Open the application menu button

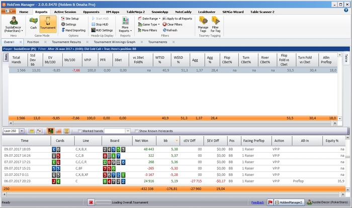tap(9, 11)
